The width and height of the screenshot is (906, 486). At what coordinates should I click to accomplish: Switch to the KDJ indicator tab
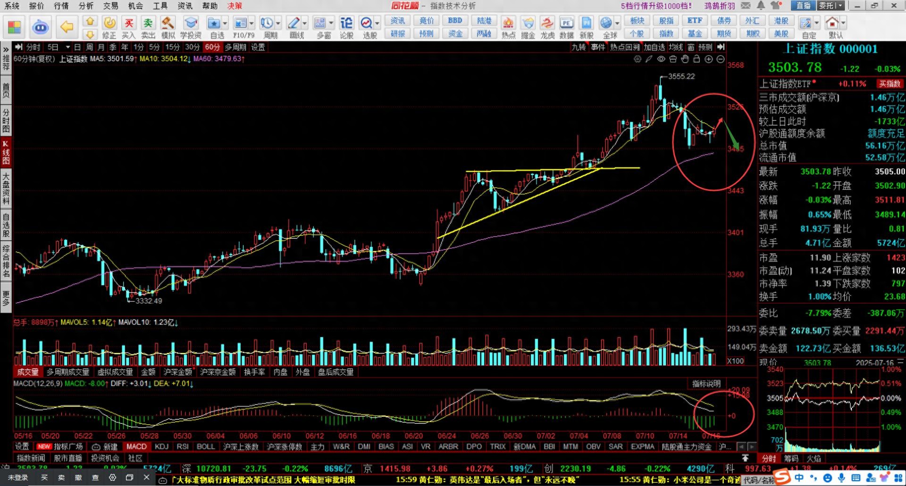click(x=161, y=446)
